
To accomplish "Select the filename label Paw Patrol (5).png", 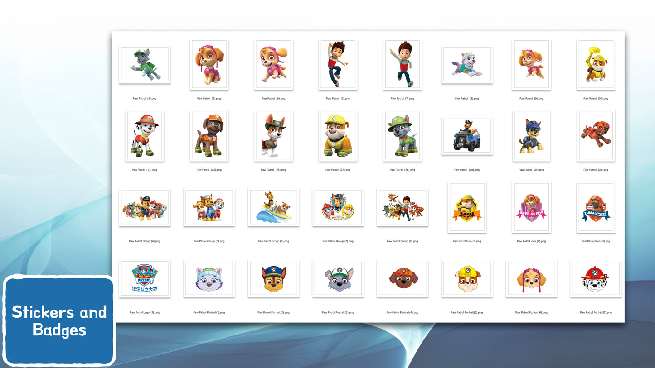I will pyautogui.click(x=273, y=98).
